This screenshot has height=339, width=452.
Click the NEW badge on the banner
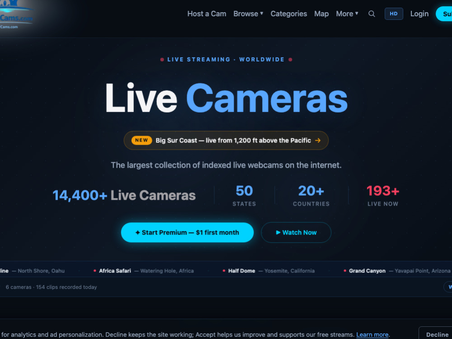pyautogui.click(x=141, y=140)
